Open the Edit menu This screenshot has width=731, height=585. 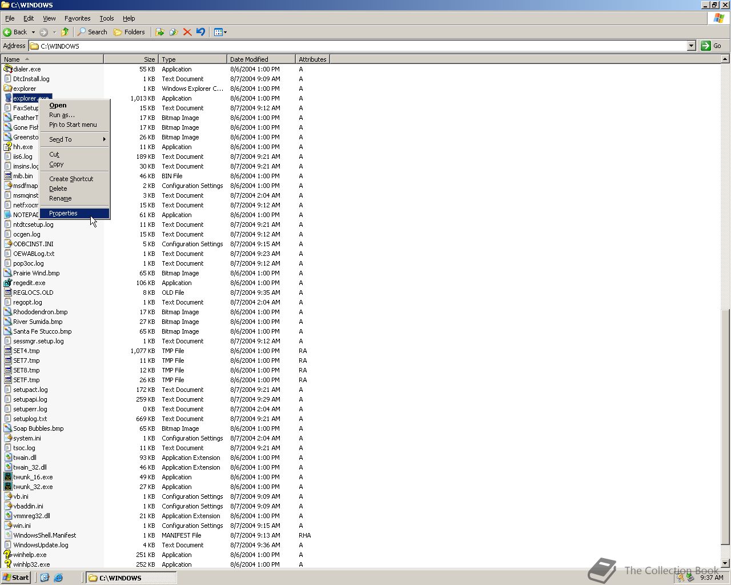point(29,18)
